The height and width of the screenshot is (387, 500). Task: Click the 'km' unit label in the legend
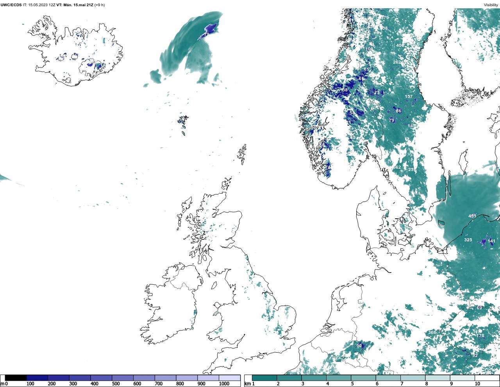247,384
